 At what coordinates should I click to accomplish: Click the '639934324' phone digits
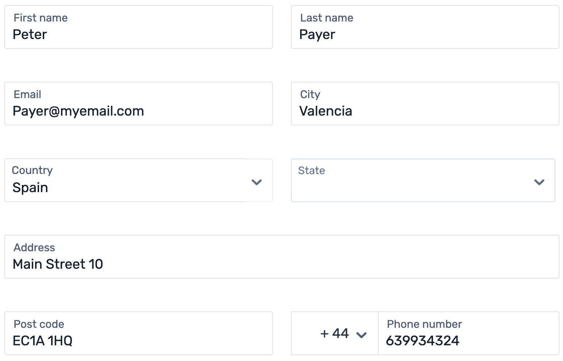click(422, 341)
